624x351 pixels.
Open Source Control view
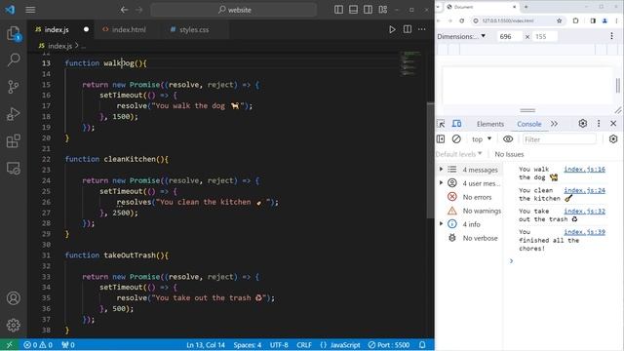[x=14, y=87]
